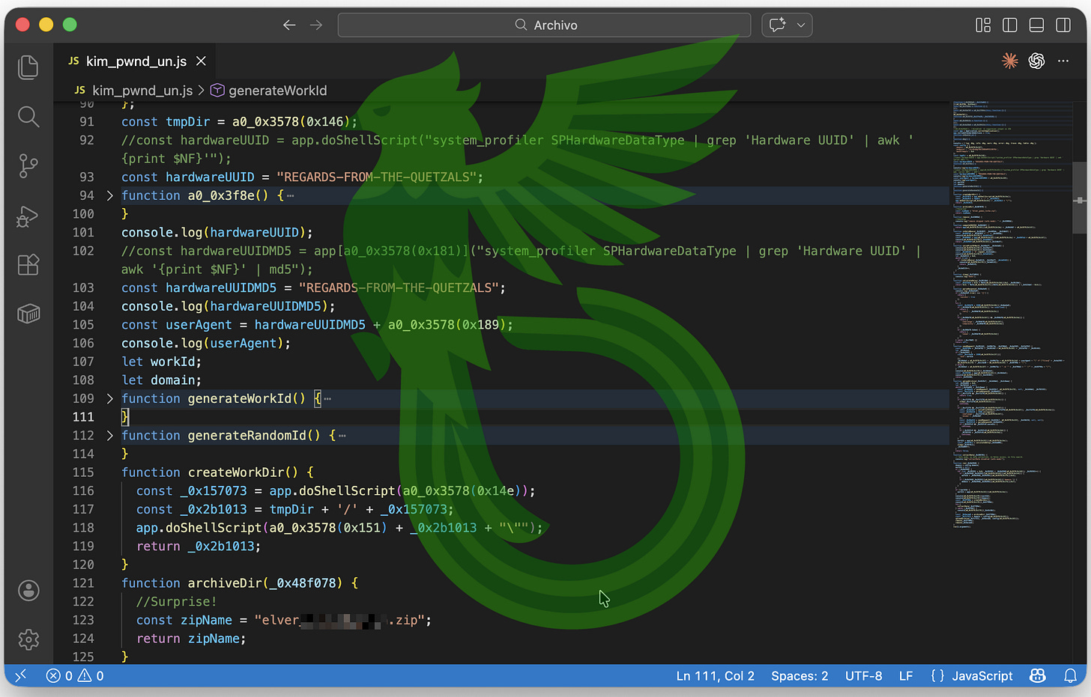Viewport: 1091px width, 697px height.
Task: Open the editor More Actions ellipsis
Action: click(1063, 61)
